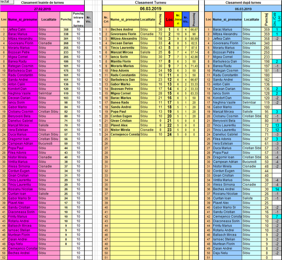Select percentage 87,5 for Tincu Laurentiu
This screenshot has height=260, width=282.
click(194, 48)
